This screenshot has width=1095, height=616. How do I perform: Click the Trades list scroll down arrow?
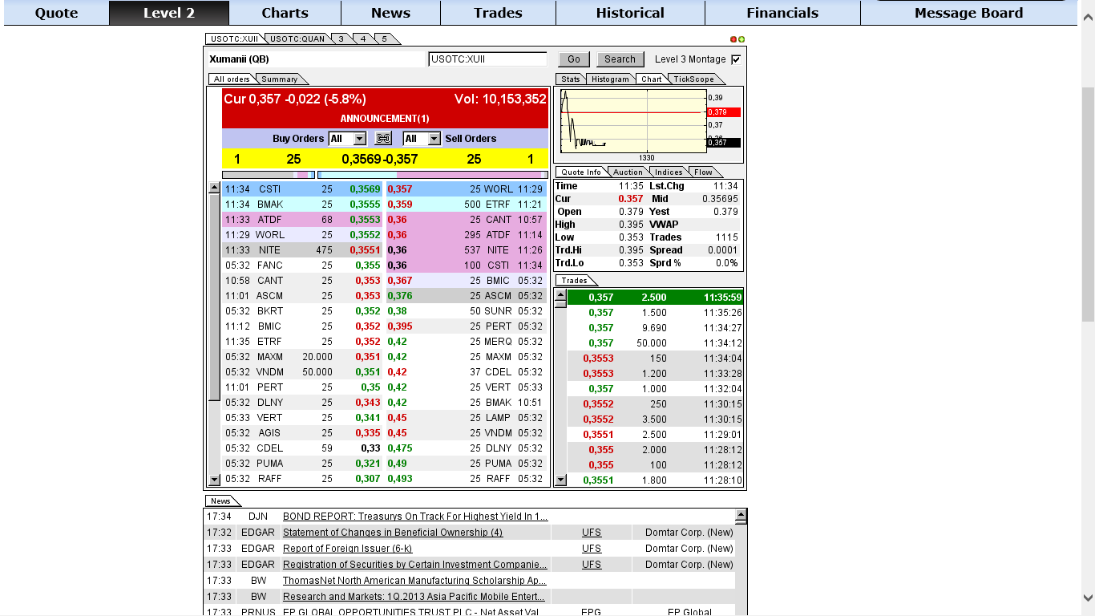click(x=561, y=480)
